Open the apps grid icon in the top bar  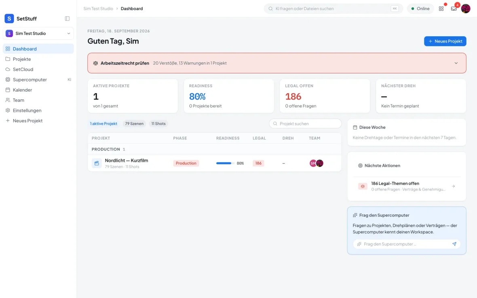pos(441,9)
